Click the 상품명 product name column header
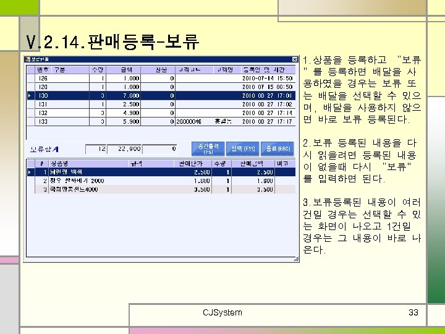Image resolution: width=445 pixels, height=334 pixels. coord(90,163)
